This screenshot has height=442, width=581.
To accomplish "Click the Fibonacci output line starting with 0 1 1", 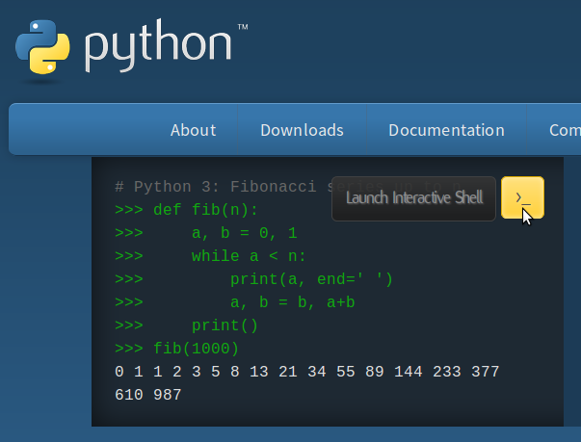I will point(307,372).
